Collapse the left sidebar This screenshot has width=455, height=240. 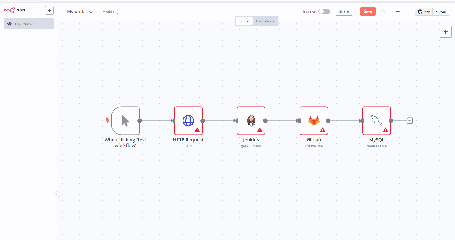[x=57, y=194]
